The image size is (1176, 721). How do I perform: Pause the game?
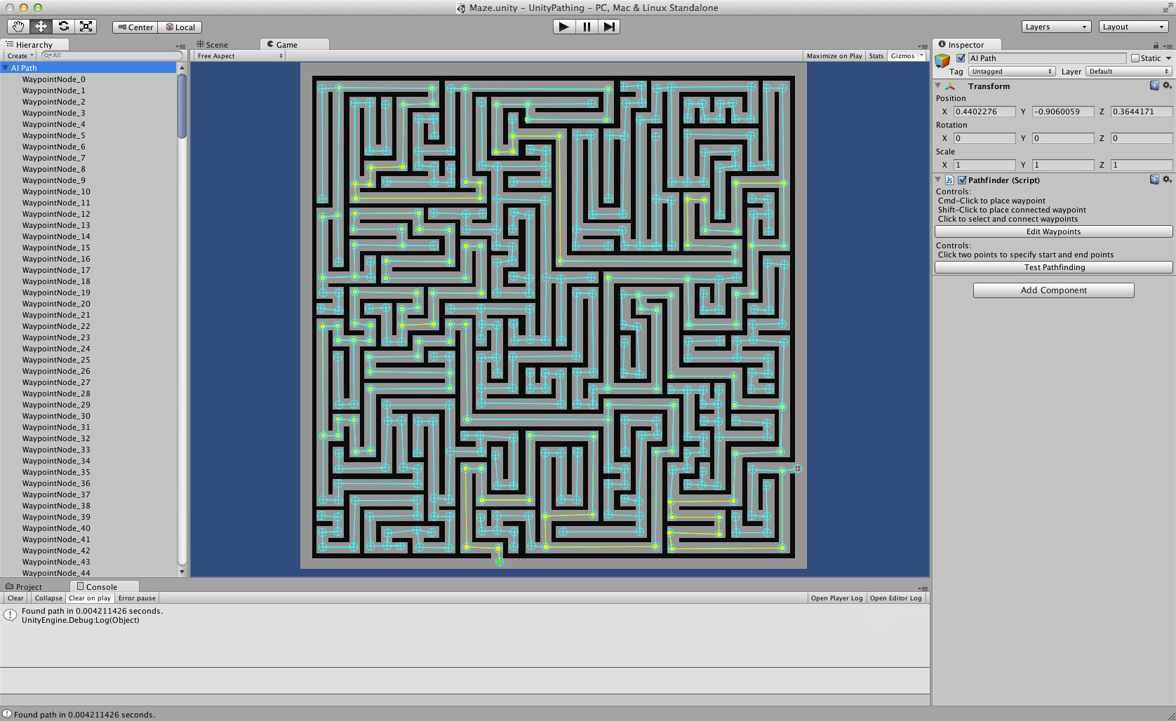click(587, 27)
